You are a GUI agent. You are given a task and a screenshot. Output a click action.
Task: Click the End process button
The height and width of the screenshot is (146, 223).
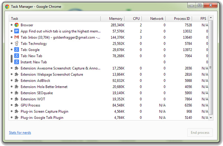pos(200,133)
